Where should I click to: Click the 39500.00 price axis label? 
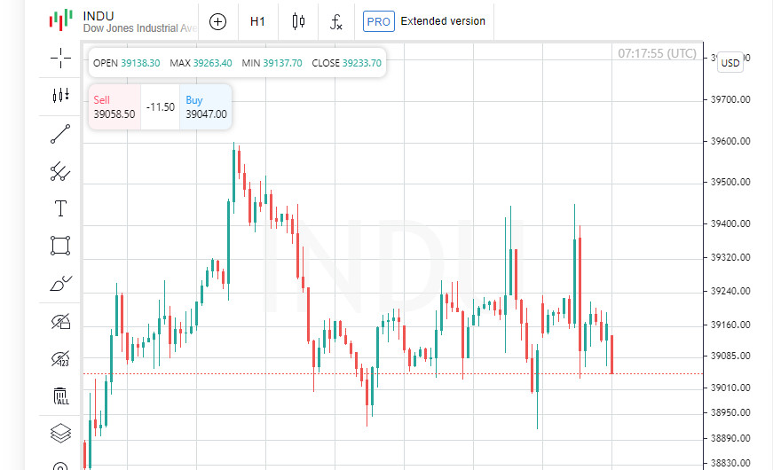730,183
